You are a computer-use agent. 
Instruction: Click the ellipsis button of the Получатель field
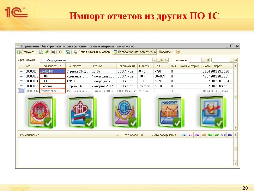point(204,60)
